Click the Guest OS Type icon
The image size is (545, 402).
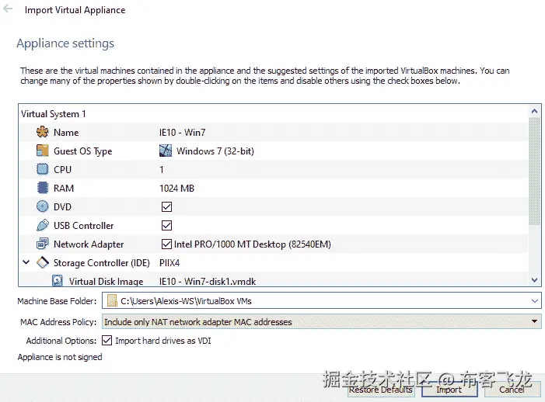tap(43, 151)
